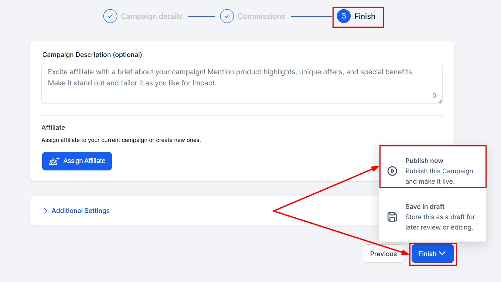Switch to the Commissions step label
The width and height of the screenshot is (501, 282).
click(261, 16)
